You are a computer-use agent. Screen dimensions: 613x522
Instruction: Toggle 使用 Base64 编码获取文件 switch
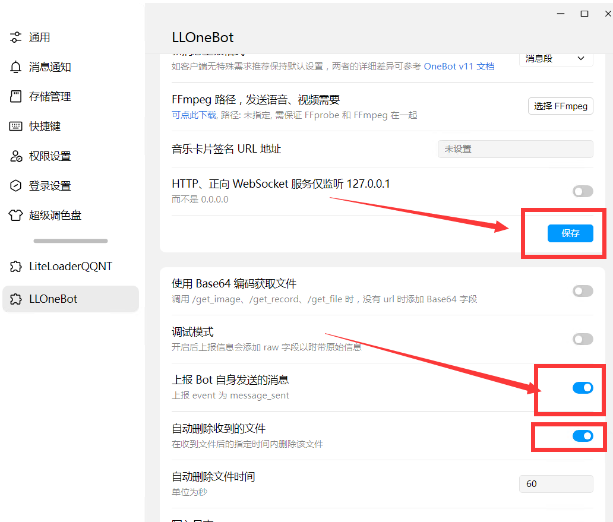[582, 291]
